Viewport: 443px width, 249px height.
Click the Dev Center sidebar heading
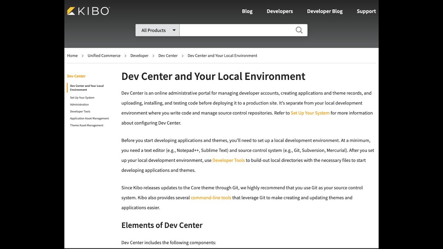76,76
